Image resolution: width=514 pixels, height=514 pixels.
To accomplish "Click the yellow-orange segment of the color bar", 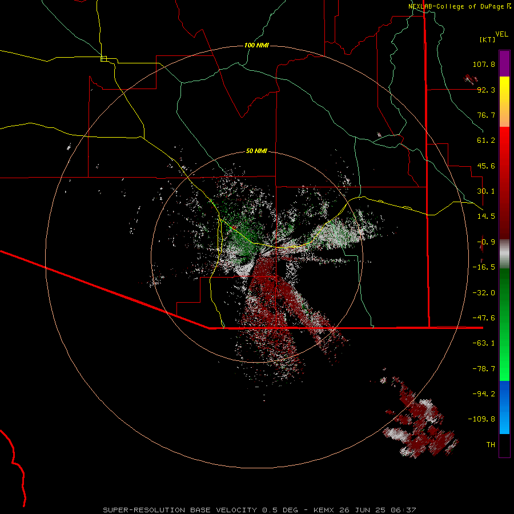I will (504, 102).
